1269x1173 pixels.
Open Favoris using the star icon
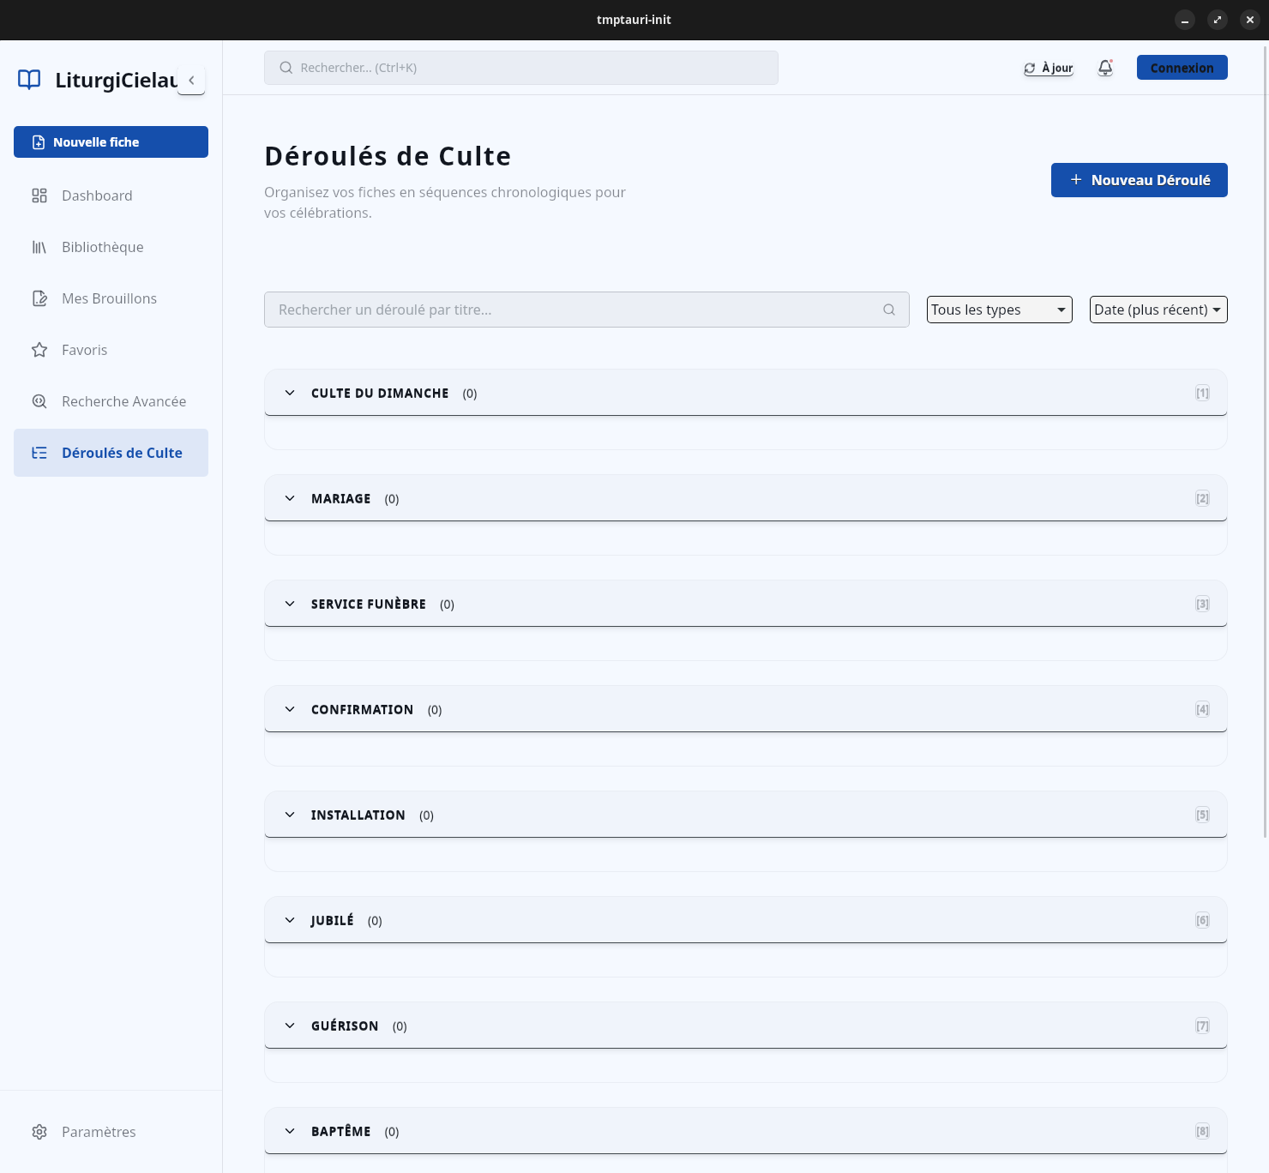point(39,350)
